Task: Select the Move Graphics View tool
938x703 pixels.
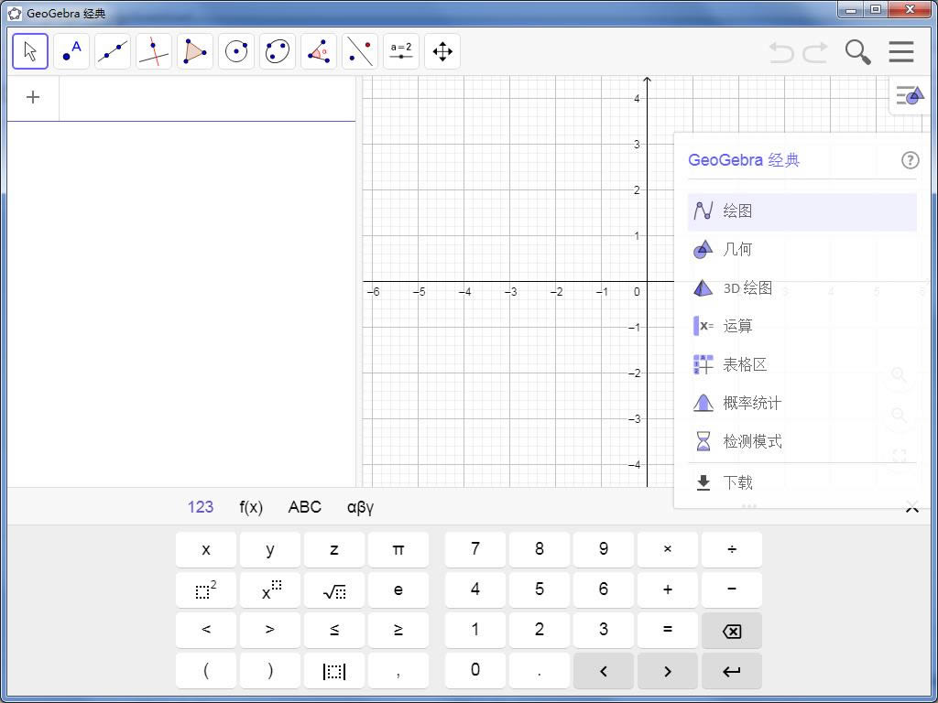Action: [x=442, y=51]
